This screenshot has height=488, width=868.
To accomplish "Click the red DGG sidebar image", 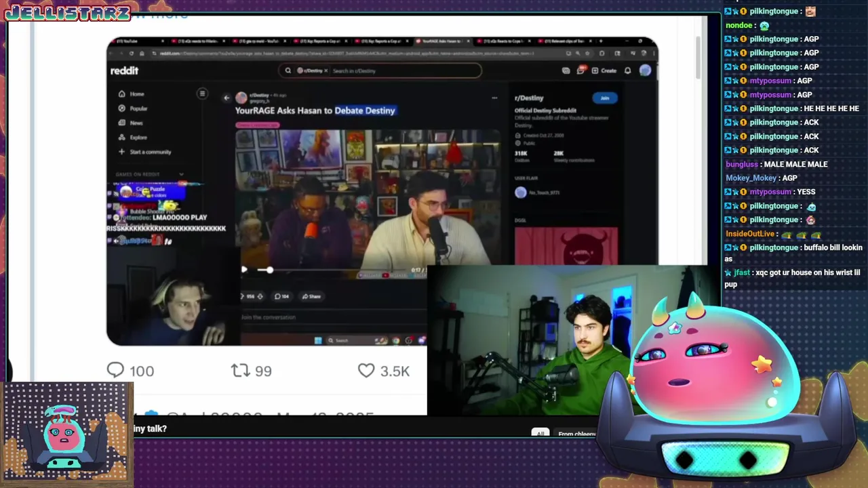I will click(566, 247).
